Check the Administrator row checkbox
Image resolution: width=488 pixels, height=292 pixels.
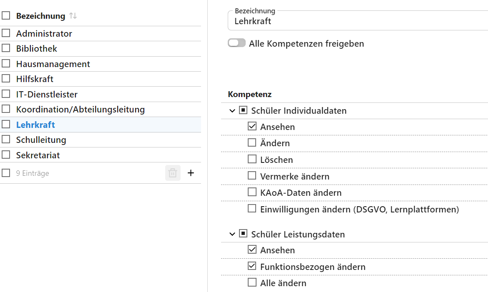click(6, 33)
